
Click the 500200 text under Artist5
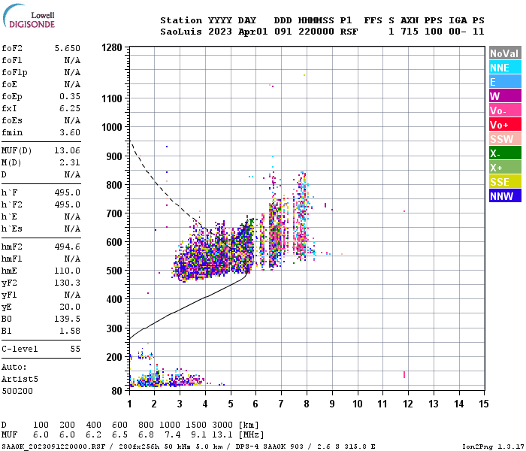(x=17, y=391)
